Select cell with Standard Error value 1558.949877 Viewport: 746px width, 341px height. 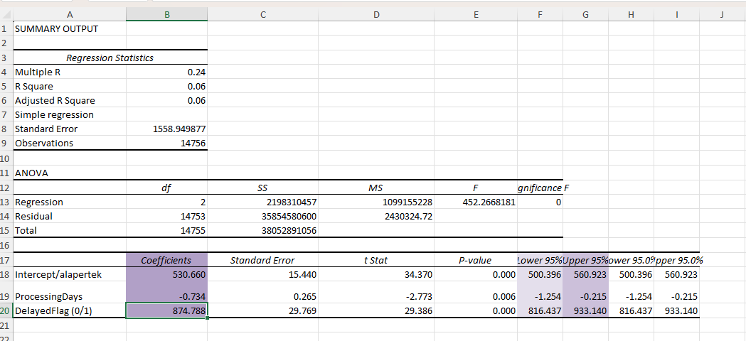[x=167, y=129]
